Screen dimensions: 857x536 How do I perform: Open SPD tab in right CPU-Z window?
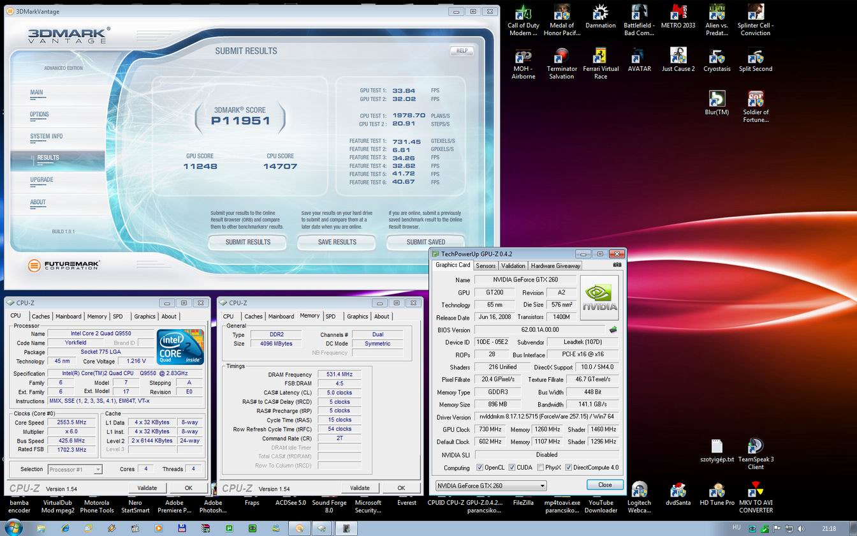(x=330, y=316)
